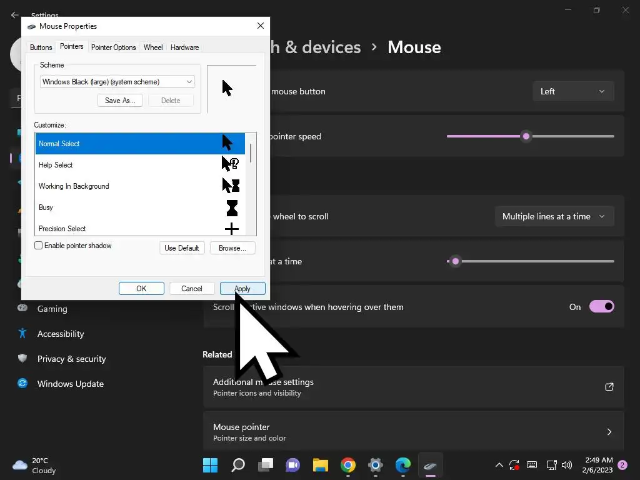
Task: Go back in Settings window
Action: (15, 15)
